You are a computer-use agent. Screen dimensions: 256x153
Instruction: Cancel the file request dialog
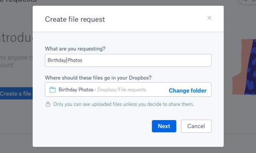[196, 126]
